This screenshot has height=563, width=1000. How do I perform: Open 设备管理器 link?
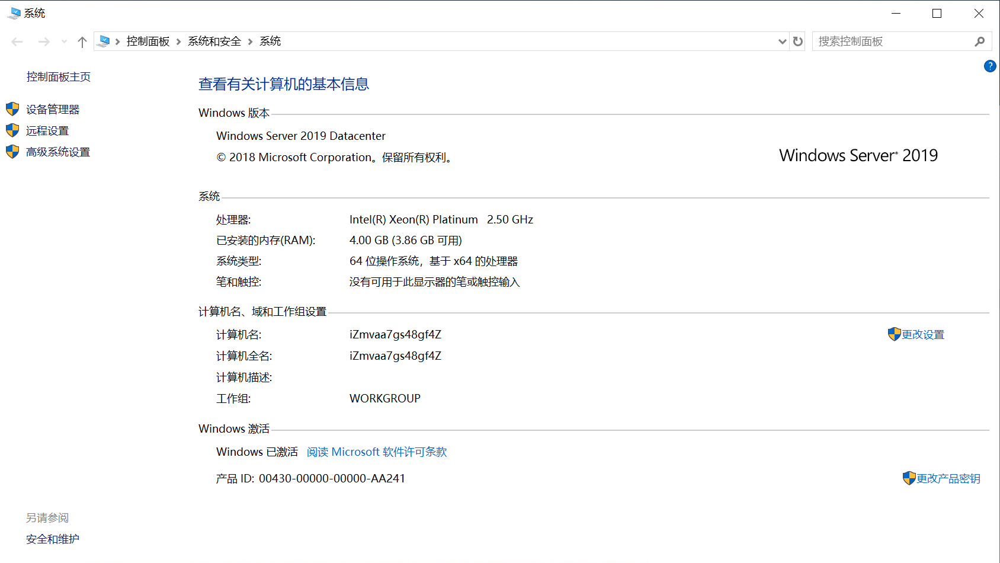pyautogui.click(x=53, y=110)
